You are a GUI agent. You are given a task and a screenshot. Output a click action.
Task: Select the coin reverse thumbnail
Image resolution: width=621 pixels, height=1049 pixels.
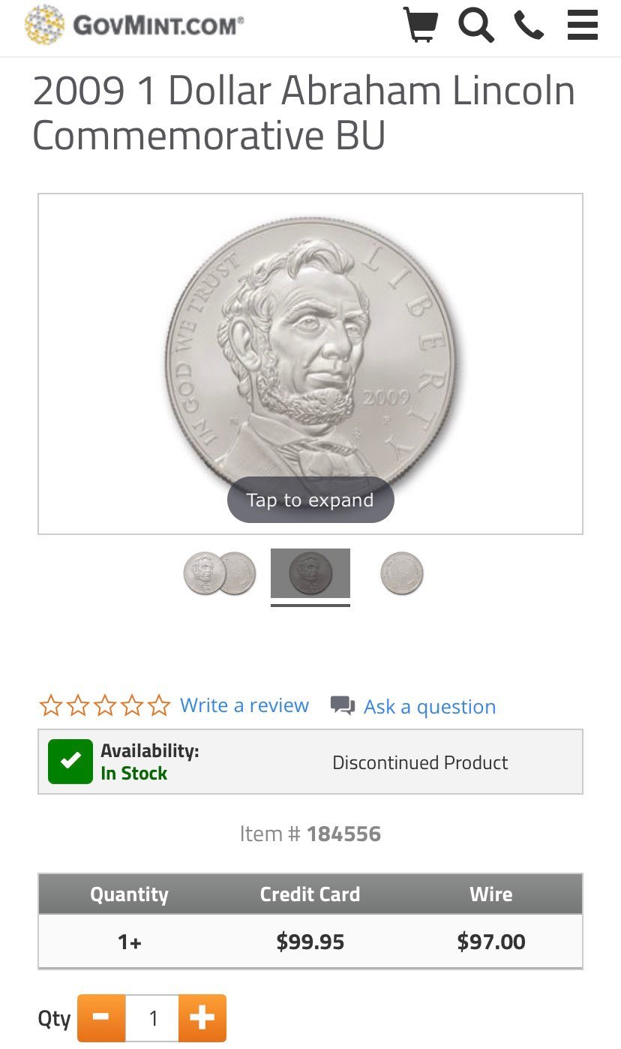click(401, 573)
